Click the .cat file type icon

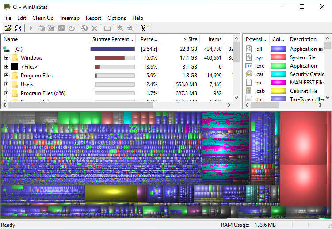[x=249, y=74]
